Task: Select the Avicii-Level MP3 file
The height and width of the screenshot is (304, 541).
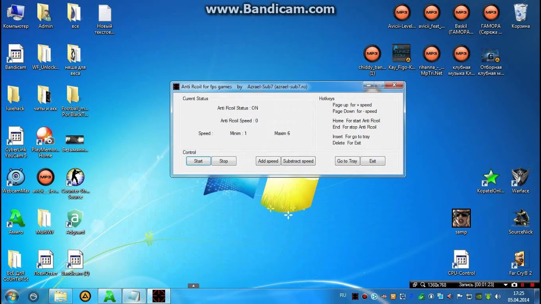Action: (402, 17)
